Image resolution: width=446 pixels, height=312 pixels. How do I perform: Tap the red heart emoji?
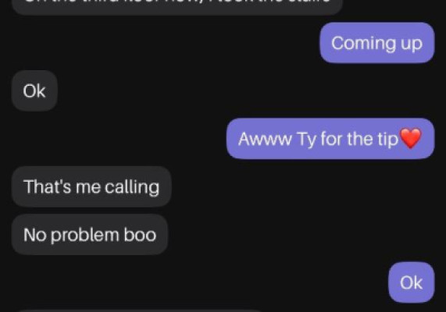[410, 138]
